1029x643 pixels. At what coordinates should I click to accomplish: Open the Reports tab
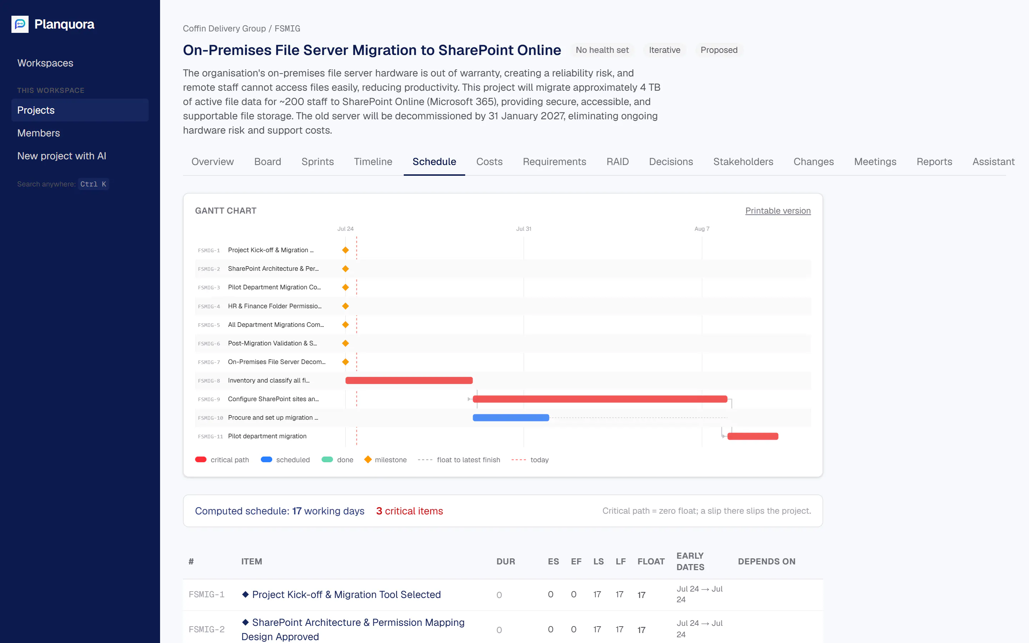tap(934, 161)
